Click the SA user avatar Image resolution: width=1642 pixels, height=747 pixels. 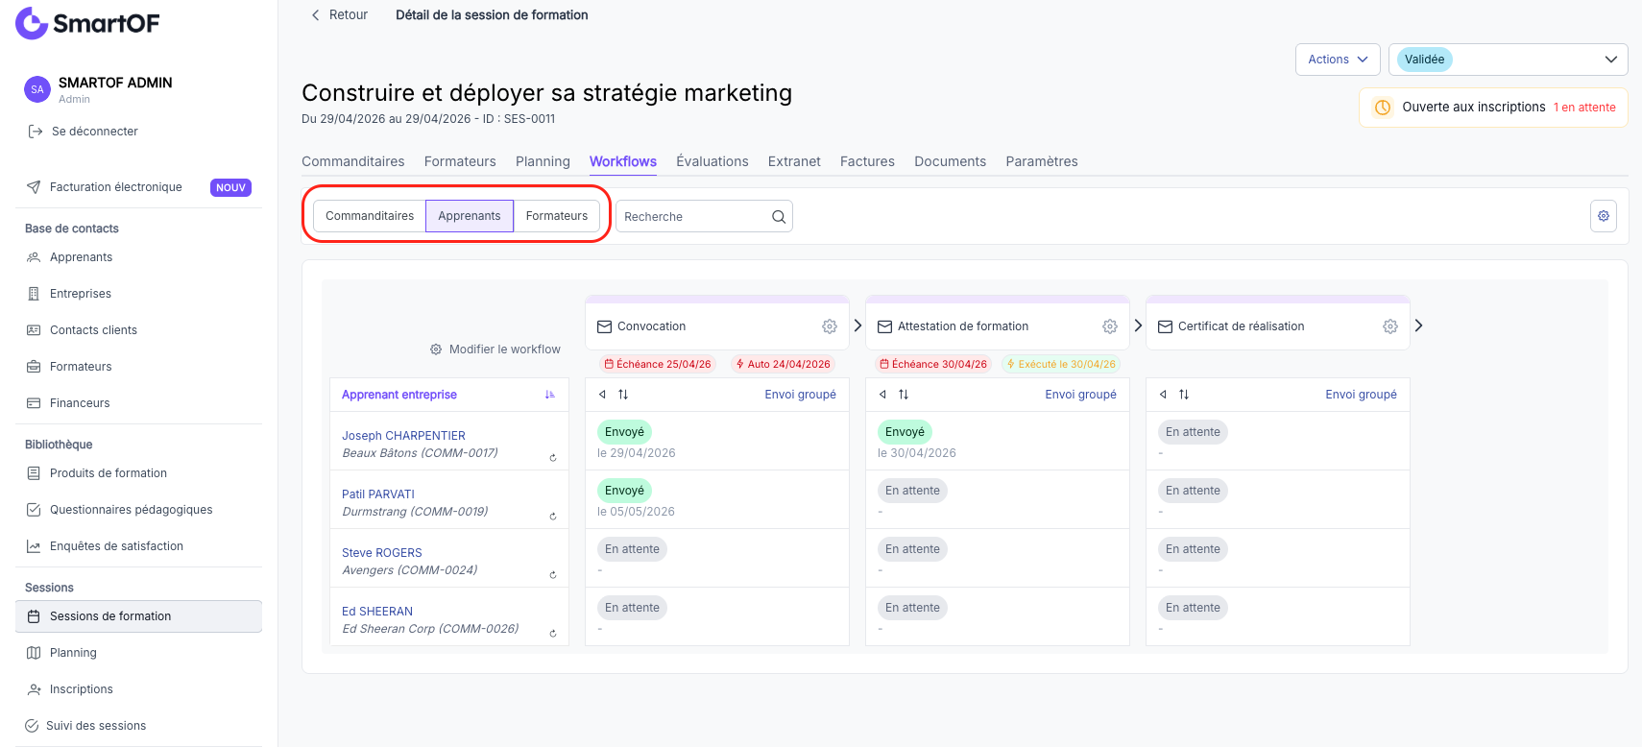[x=37, y=89]
